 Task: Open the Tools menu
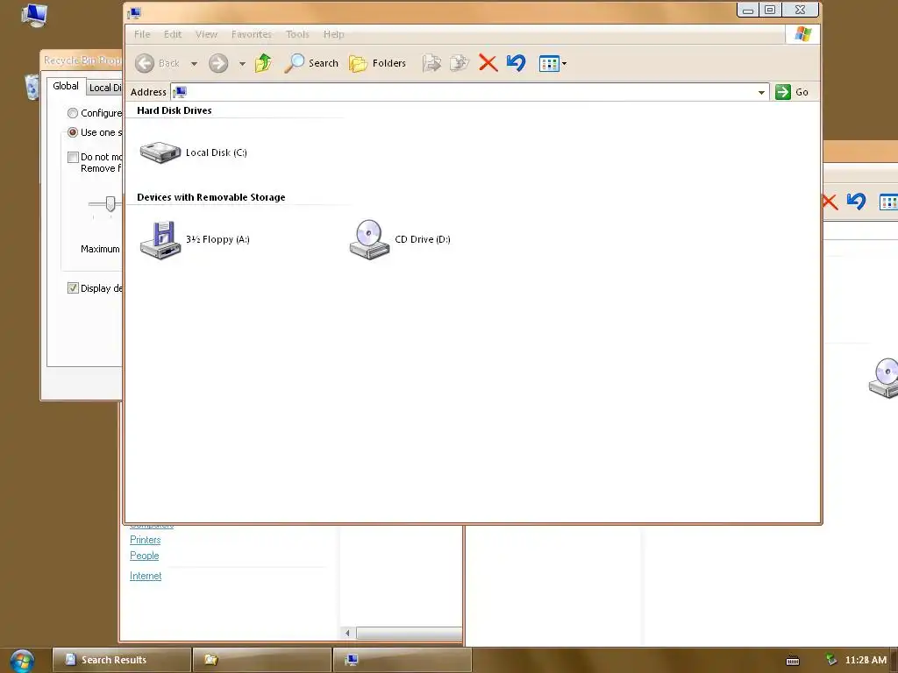[x=297, y=34]
